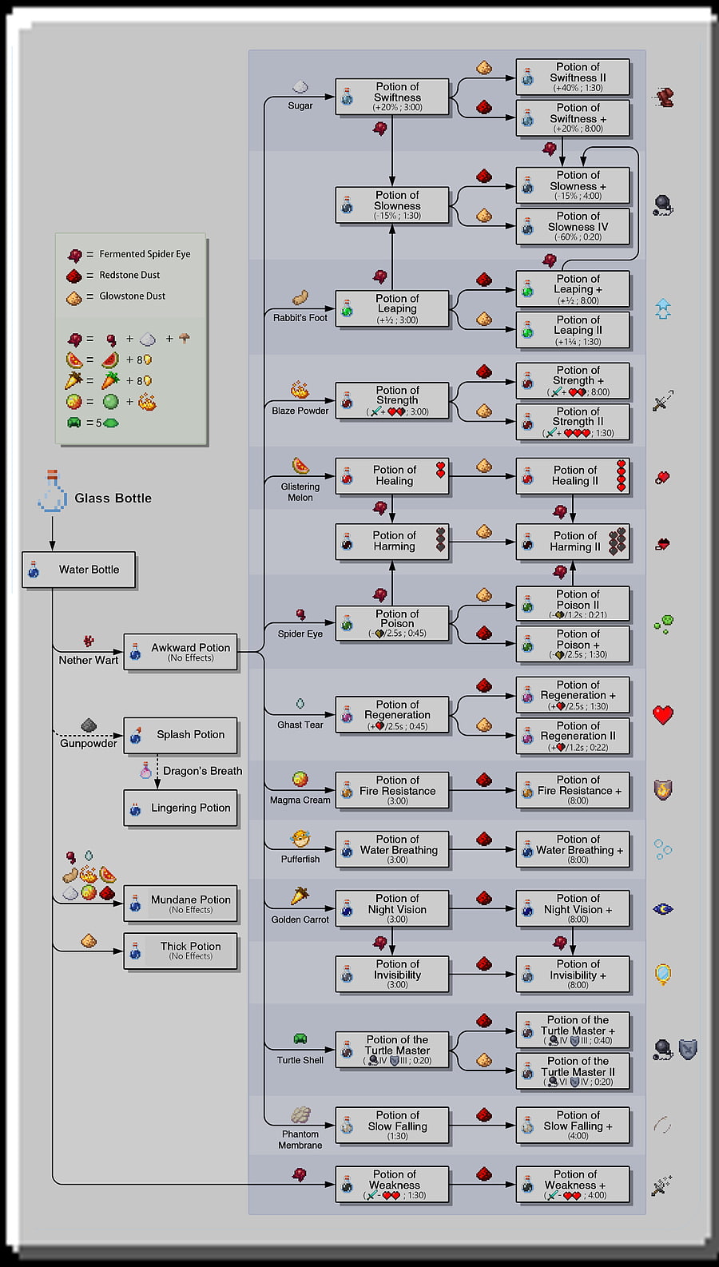Viewport: 719px width, 1267px height.
Task: Click the poison bubbles effect icon
Action: pos(663,625)
